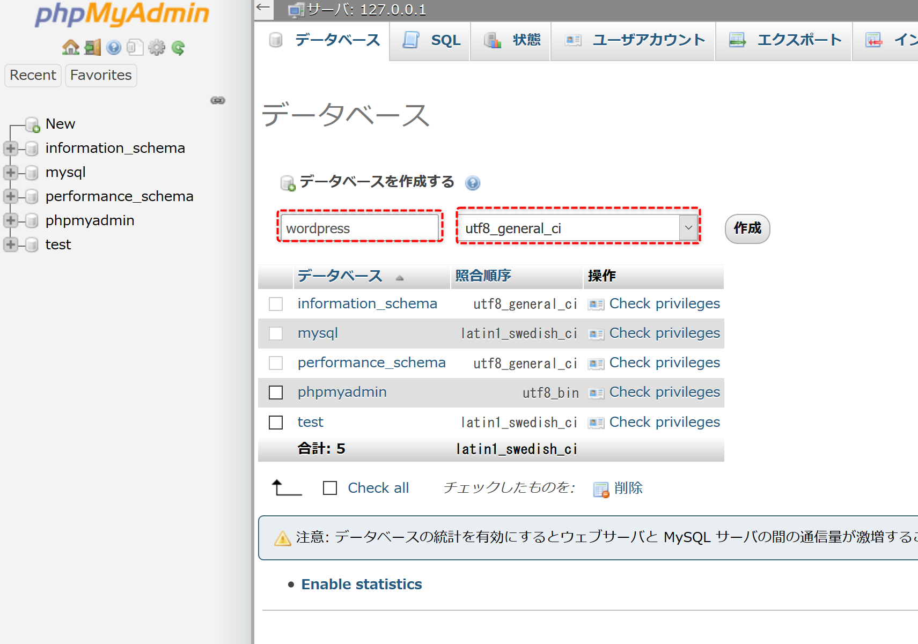This screenshot has width=918, height=644.
Task: Open performance_schema link in database table
Action: [372, 362]
